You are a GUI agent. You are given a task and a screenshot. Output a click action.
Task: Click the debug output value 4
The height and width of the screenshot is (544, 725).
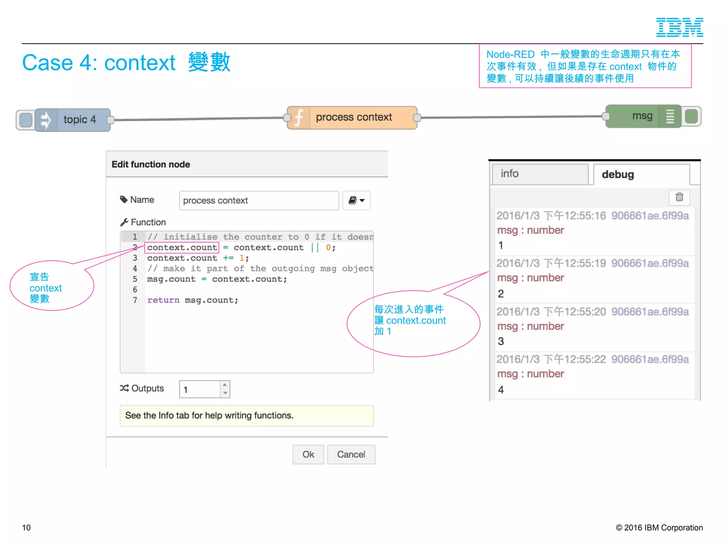coord(501,390)
